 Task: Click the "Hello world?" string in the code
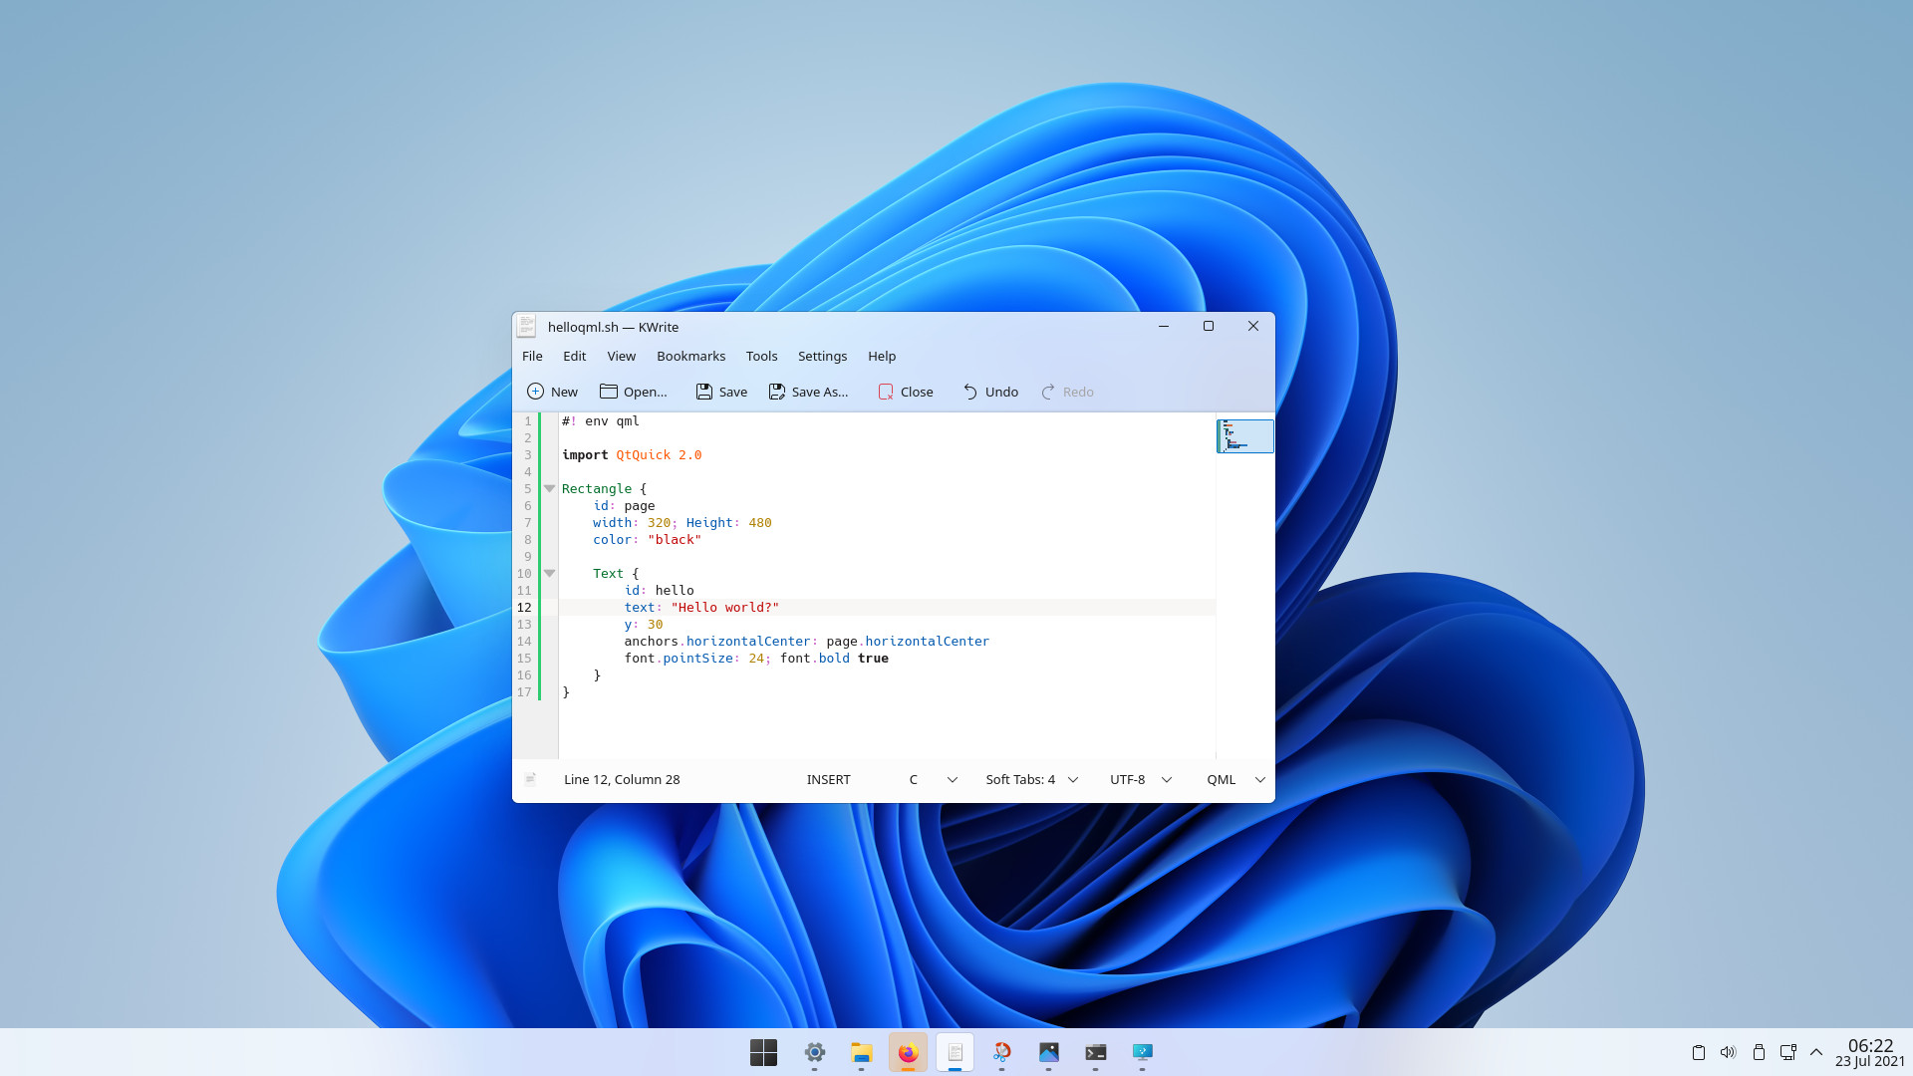(725, 607)
